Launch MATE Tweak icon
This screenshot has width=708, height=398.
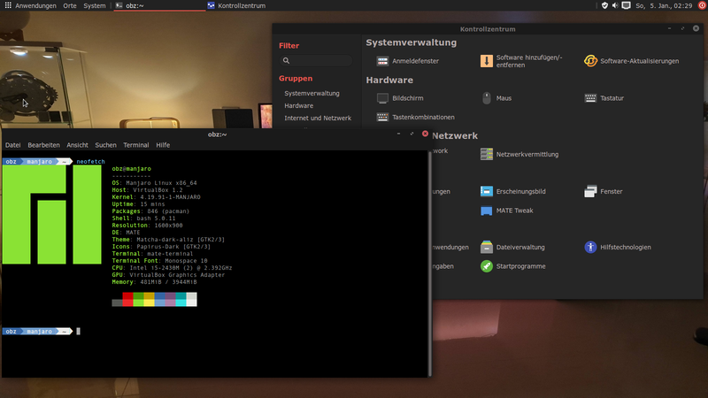[x=486, y=210]
